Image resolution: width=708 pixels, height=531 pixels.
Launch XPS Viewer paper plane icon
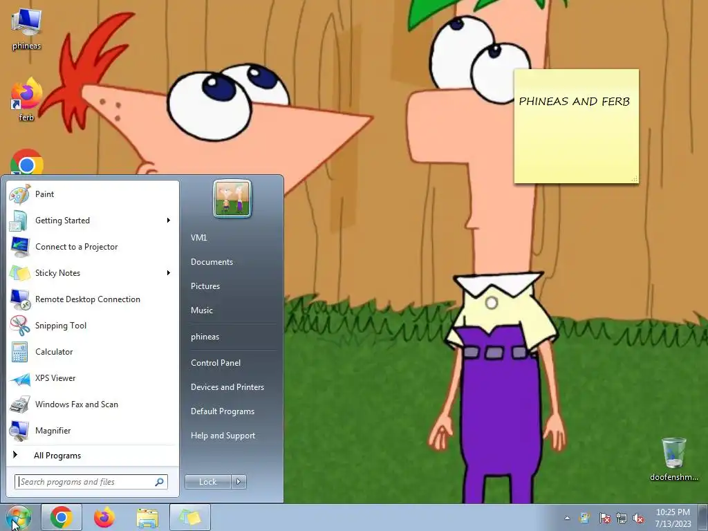click(20, 378)
